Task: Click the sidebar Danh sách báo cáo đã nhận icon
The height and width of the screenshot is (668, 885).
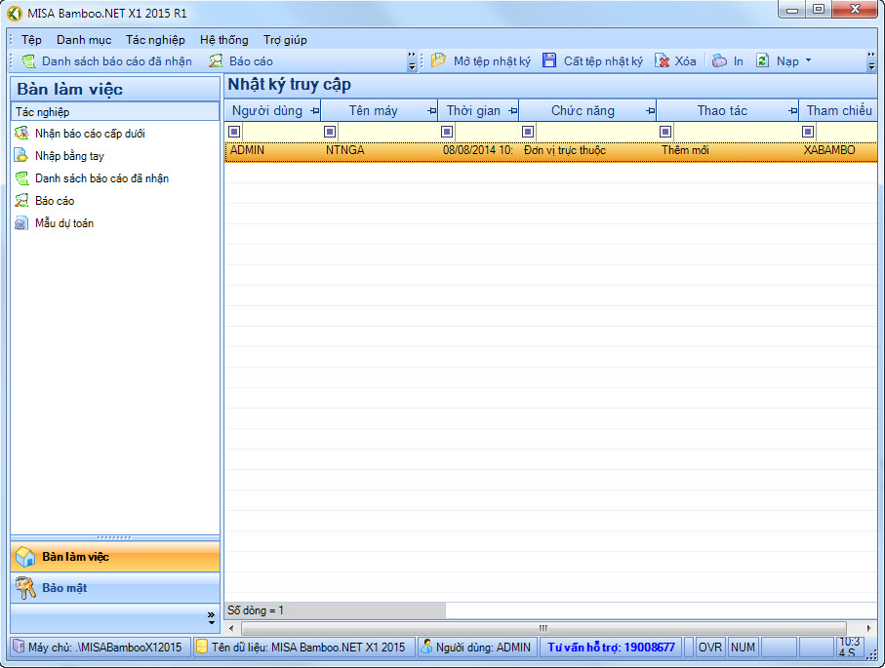Action: (x=21, y=178)
